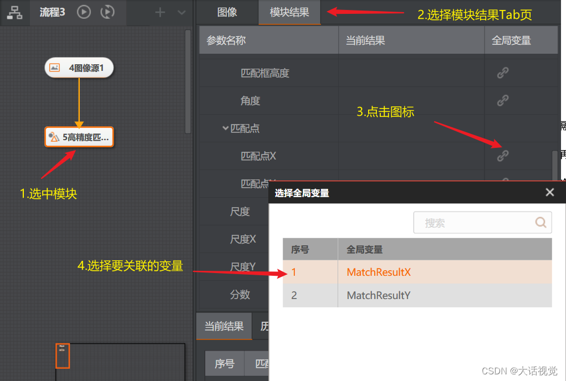Select the 尺度X parameter row
Image resolution: width=566 pixels, height=381 pixels.
coord(234,239)
